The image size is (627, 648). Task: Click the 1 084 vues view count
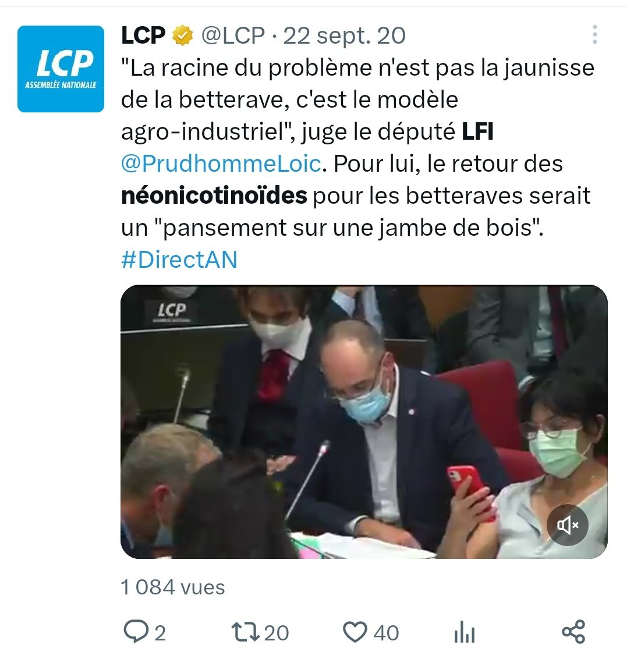pos(173,587)
